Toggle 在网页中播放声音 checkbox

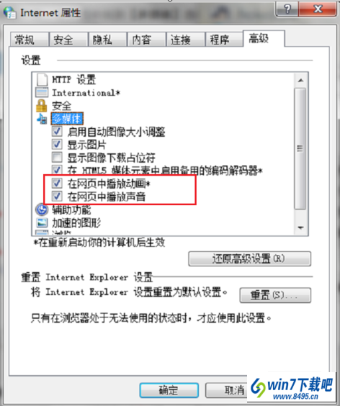57,197
